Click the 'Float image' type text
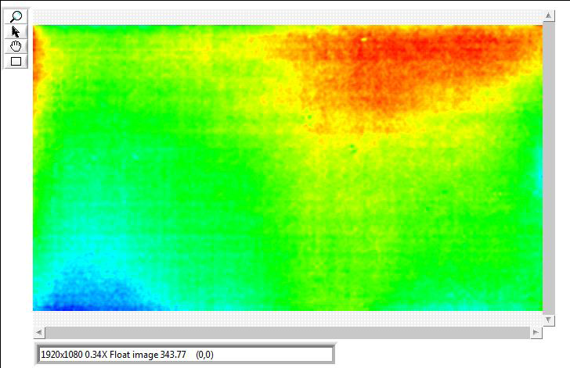Image resolution: width=570 pixels, height=368 pixels. (x=134, y=355)
